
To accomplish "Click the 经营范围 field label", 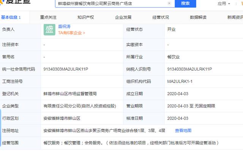I will point(10,143).
